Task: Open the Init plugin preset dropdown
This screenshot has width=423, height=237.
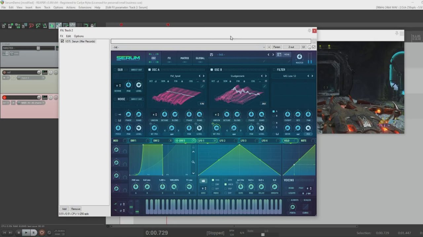Action: [189, 47]
